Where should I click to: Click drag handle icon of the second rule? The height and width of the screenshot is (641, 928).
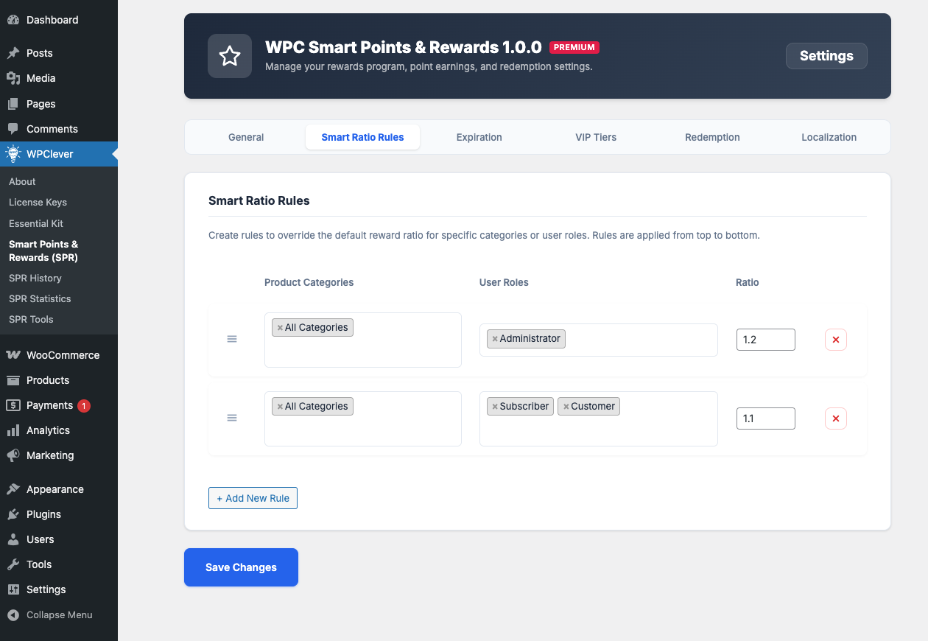[232, 418]
